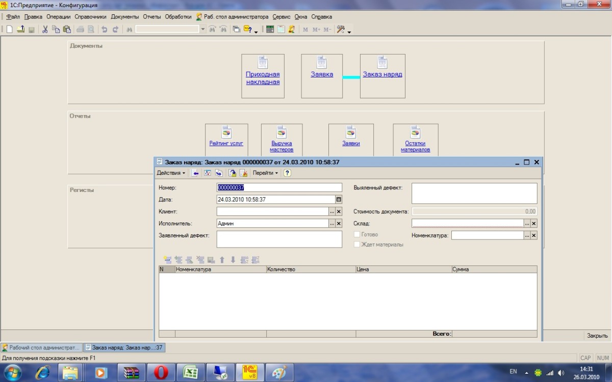
Task: Click the New document toolbar icon
Action: [9, 30]
